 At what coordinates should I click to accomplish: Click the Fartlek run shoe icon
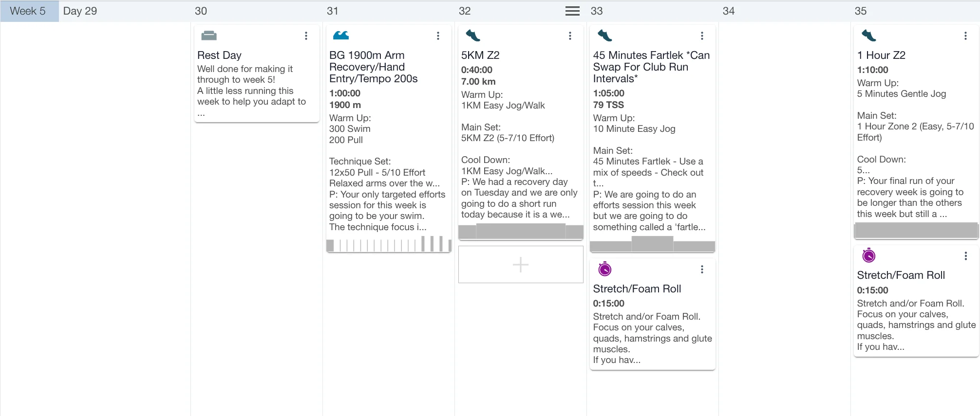[x=604, y=36]
